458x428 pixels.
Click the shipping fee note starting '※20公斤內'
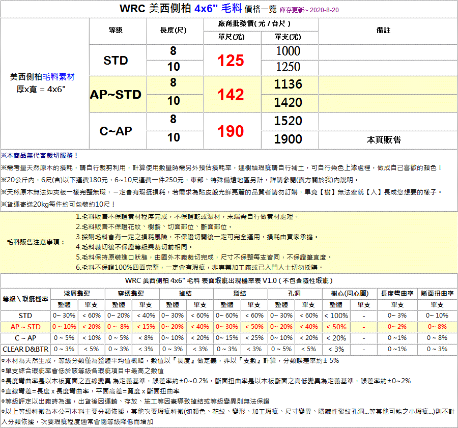[x=180, y=180]
